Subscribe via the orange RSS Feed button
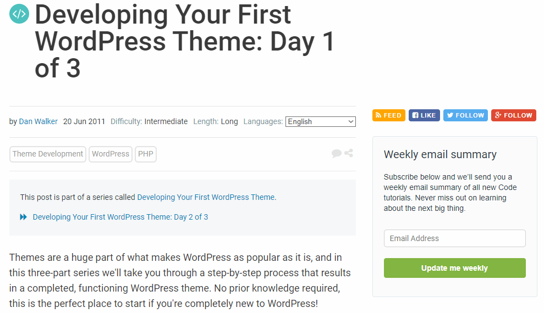544x313 pixels. click(x=389, y=115)
